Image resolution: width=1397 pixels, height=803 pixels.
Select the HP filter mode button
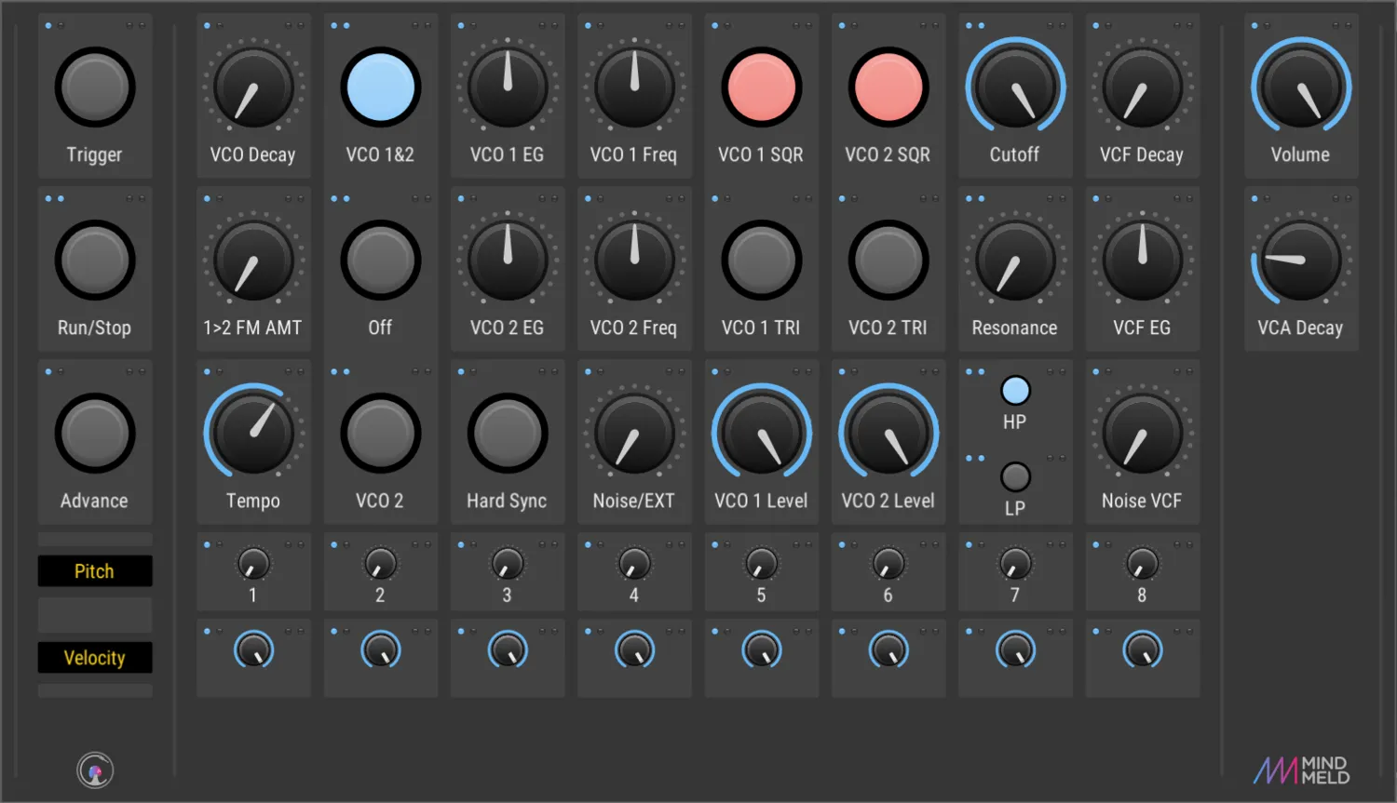pos(1015,391)
